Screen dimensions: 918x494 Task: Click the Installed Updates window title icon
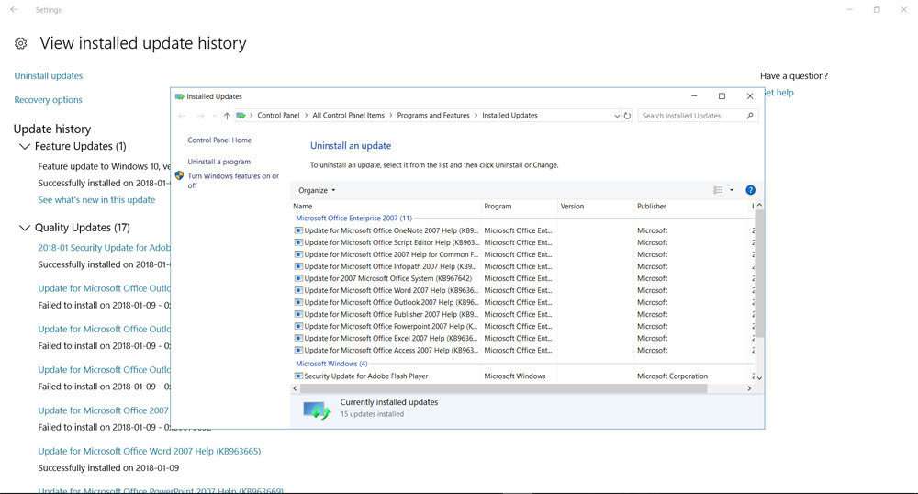pos(180,96)
